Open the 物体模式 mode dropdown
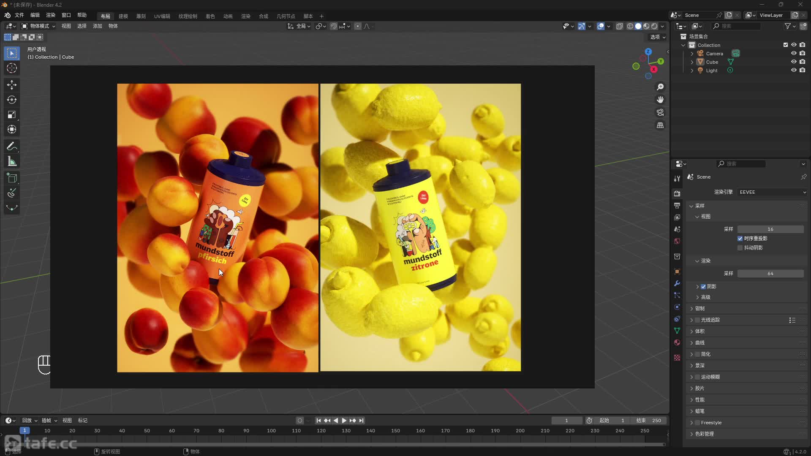 [x=38, y=26]
